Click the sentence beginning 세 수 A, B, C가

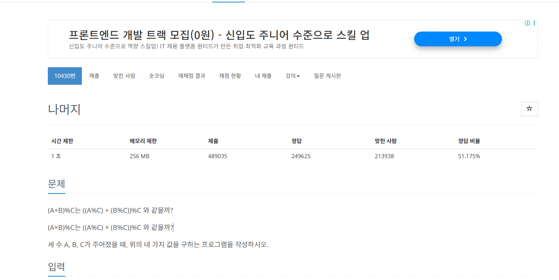click(158, 244)
